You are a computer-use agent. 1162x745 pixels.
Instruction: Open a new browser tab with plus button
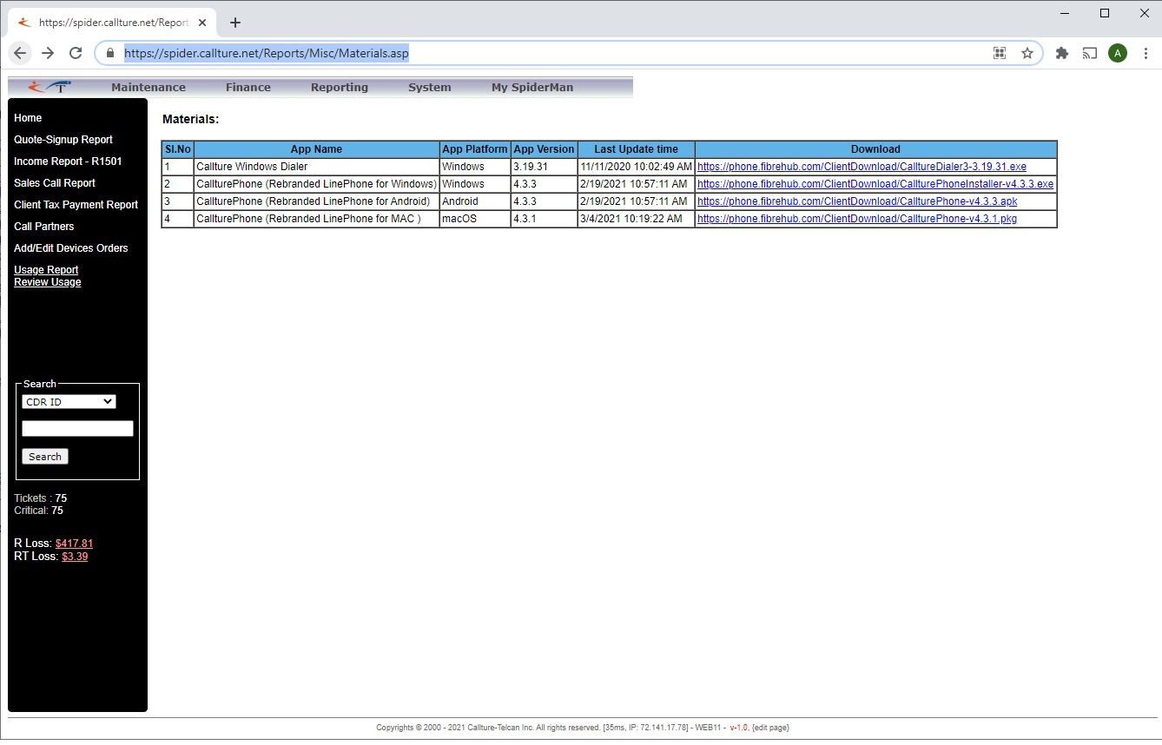coord(234,23)
